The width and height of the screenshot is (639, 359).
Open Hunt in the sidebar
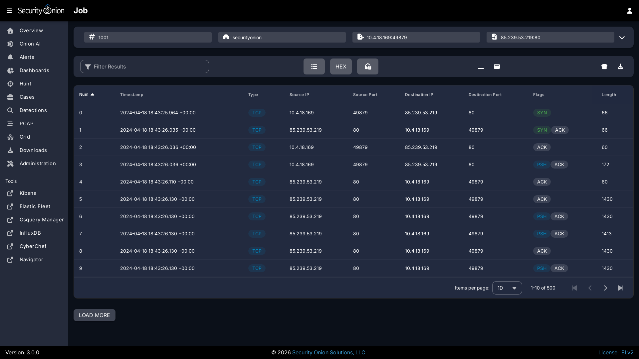coord(25,84)
